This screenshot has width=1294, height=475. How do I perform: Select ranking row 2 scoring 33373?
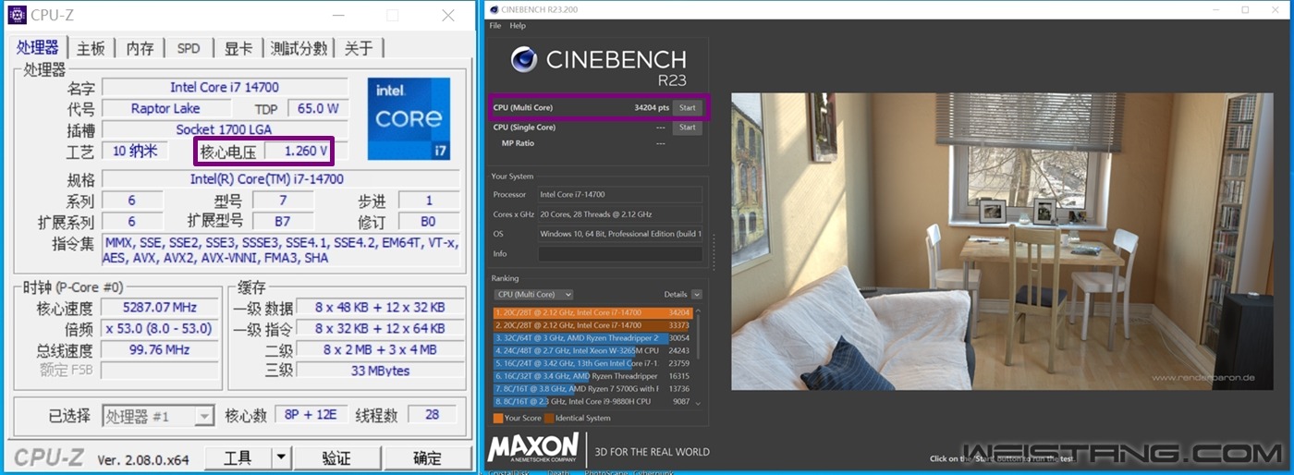(x=592, y=325)
